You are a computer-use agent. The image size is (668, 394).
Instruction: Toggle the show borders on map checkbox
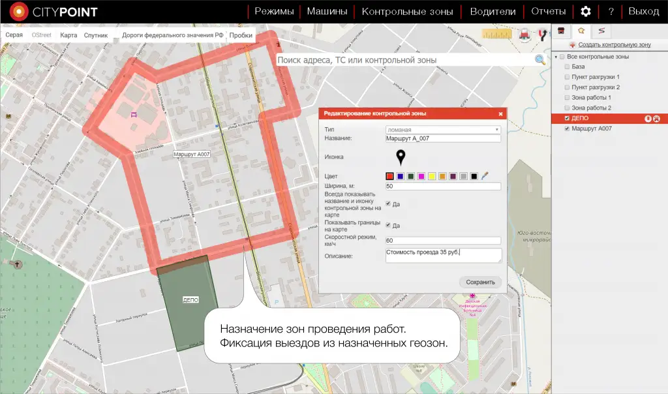pyautogui.click(x=389, y=225)
